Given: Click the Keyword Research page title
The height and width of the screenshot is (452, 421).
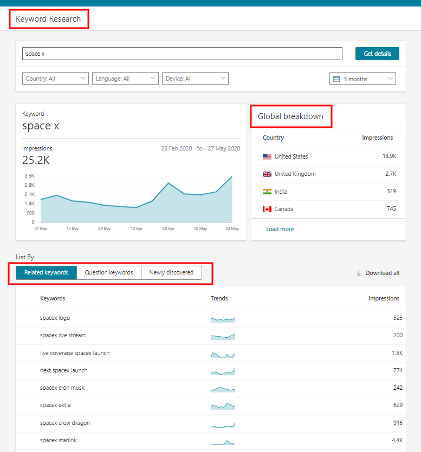Looking at the screenshot, I should (48, 19).
